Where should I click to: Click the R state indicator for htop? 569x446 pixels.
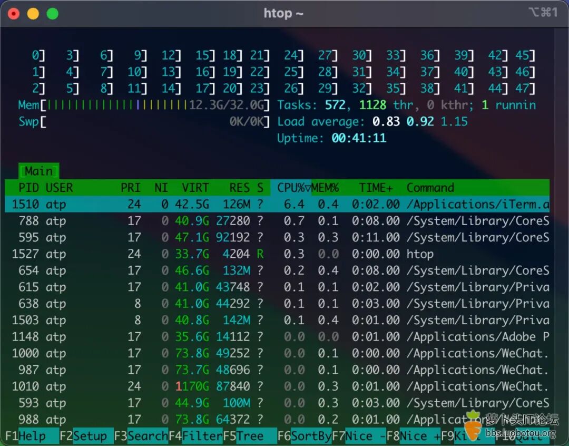(260, 254)
